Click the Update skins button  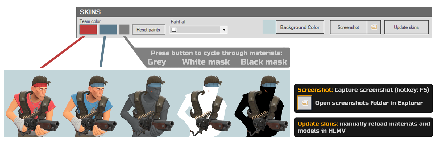(406, 27)
